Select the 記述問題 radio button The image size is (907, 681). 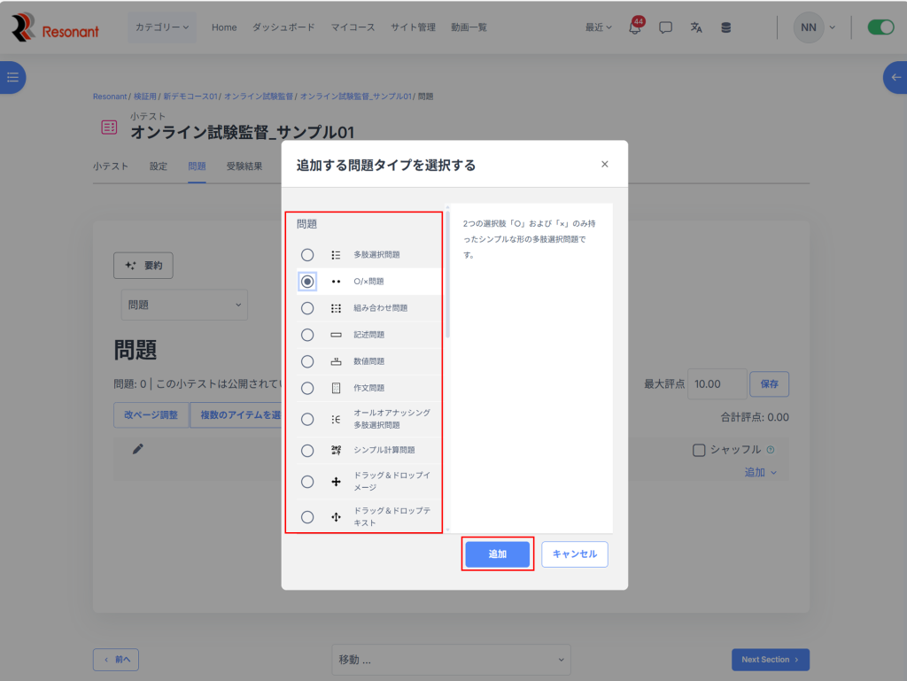point(307,335)
